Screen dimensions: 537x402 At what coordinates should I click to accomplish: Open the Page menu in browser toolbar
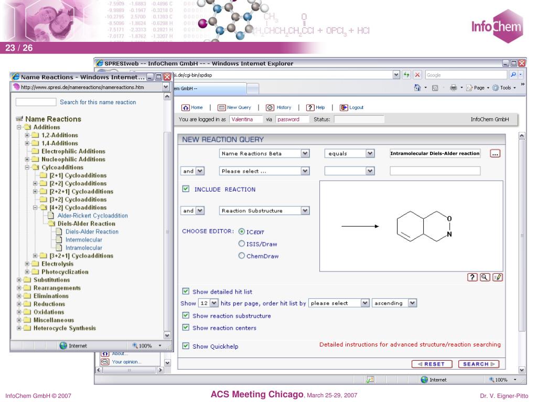click(x=478, y=88)
